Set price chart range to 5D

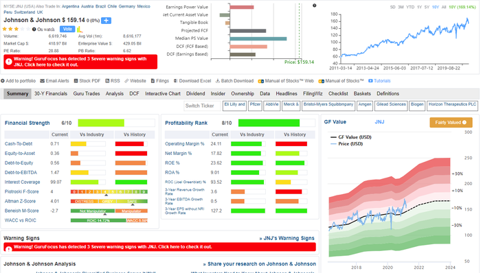tap(392, 7)
